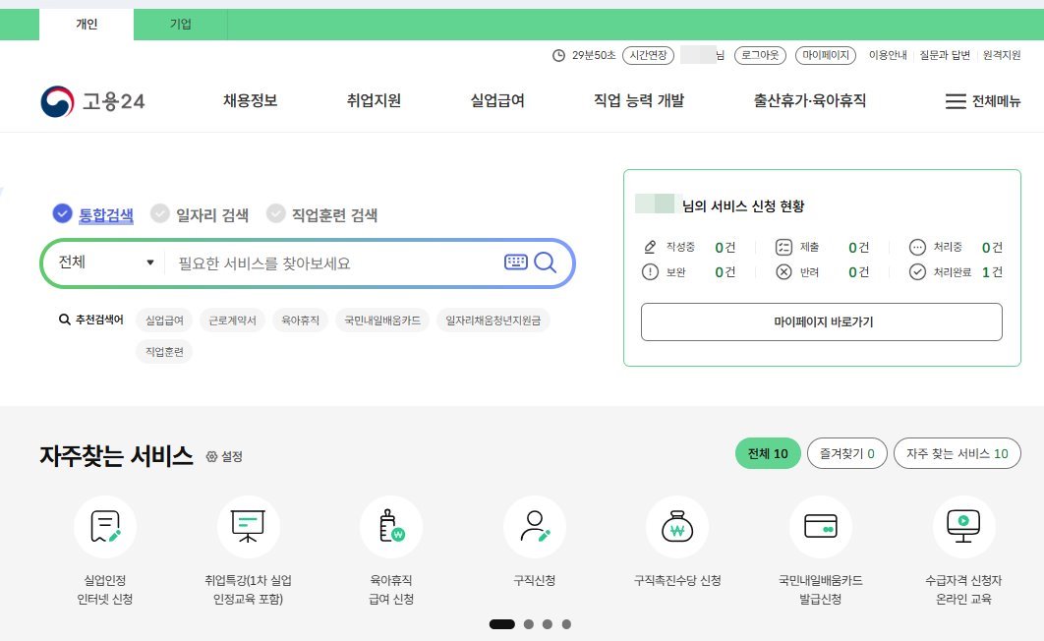Open 육아휴직 급여 신청 via its bottle icon

391,527
